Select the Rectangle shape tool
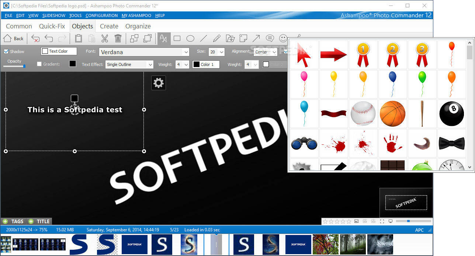Screen dimensions: 475x256 point(177,38)
